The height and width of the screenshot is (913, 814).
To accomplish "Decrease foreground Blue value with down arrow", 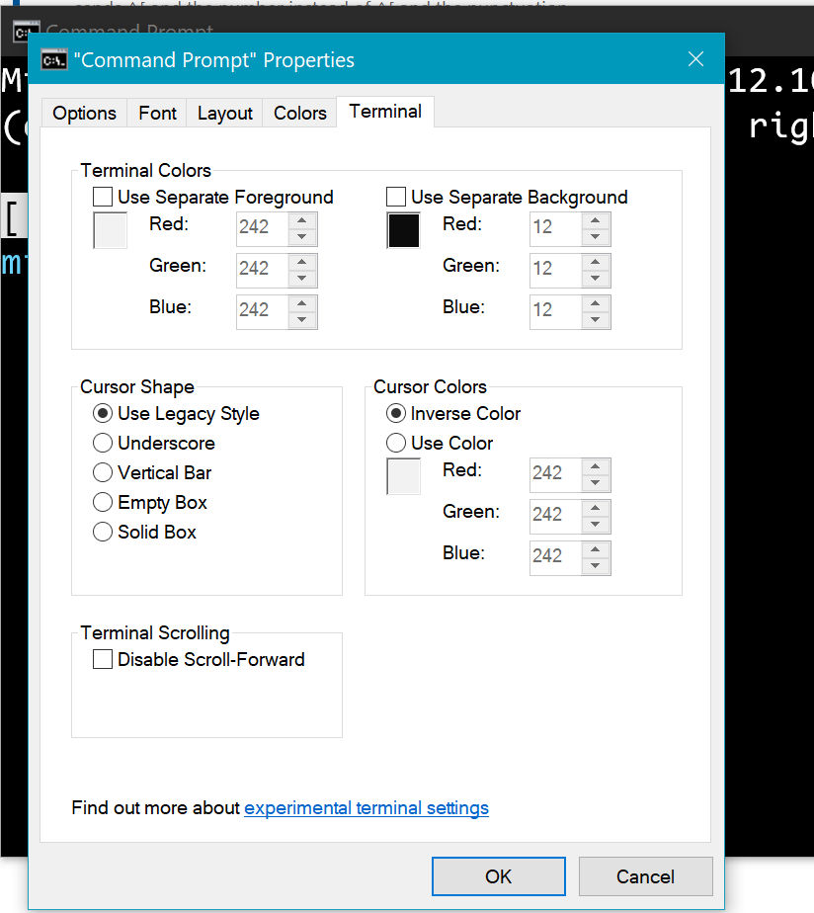I will [301, 319].
